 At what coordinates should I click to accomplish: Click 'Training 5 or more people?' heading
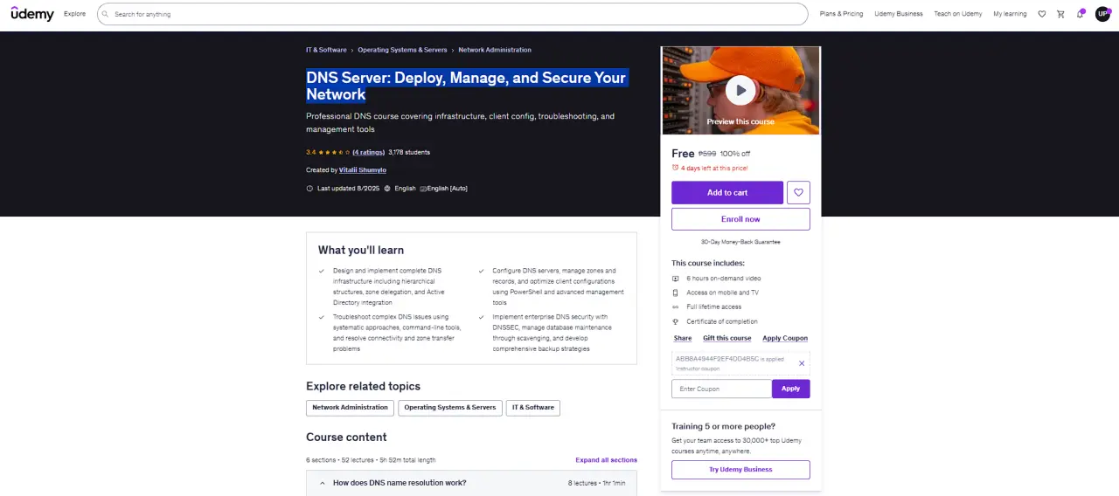tap(723, 426)
